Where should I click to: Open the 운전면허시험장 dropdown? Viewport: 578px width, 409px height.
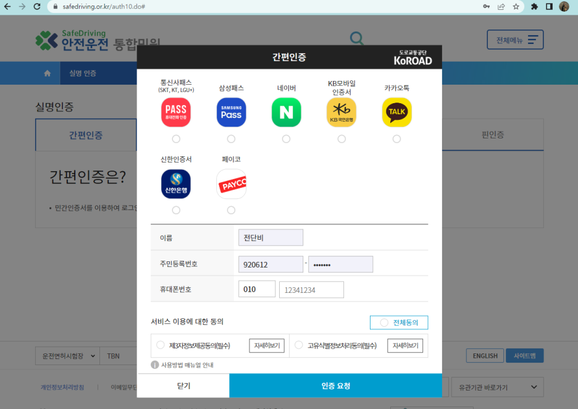(x=67, y=356)
